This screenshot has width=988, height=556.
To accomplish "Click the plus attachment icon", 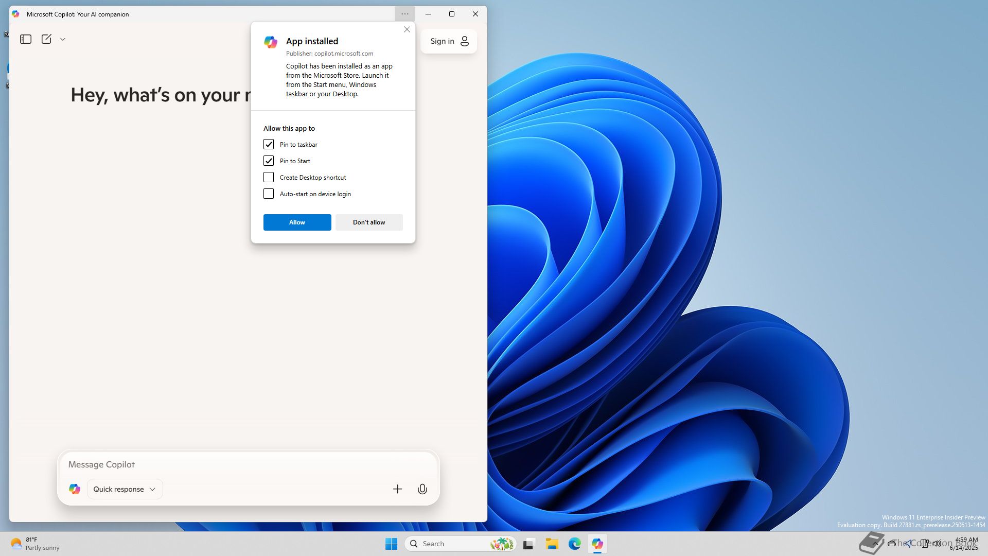I will [x=397, y=489].
